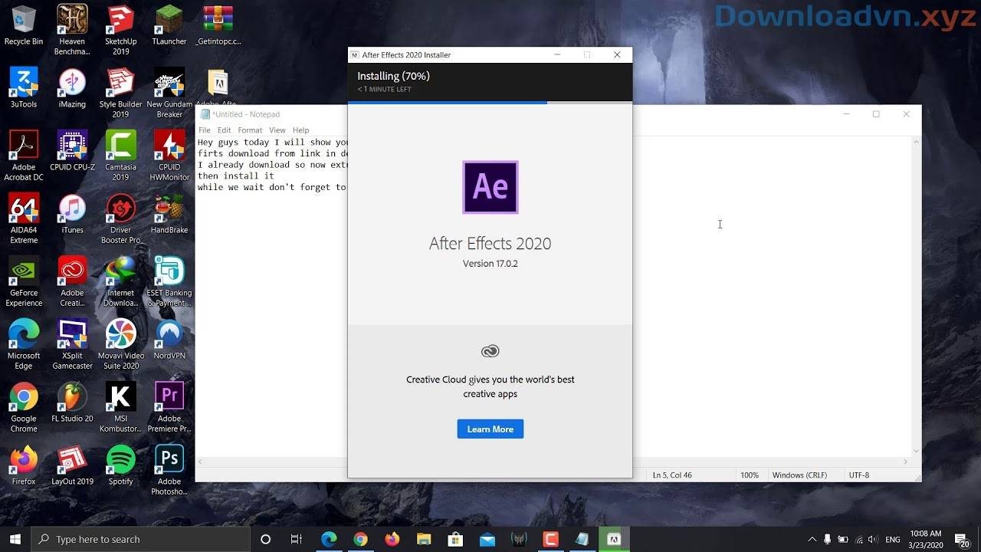Launch Microsoft Edge desktop shortcut
The width and height of the screenshot is (981, 552).
click(24, 345)
